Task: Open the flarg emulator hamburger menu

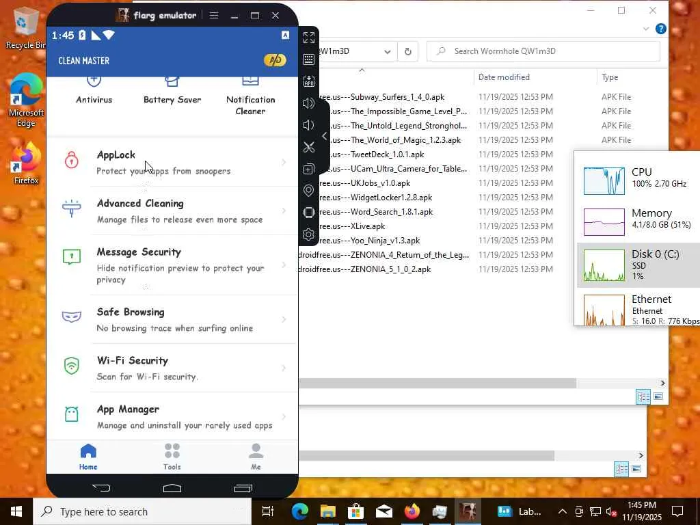Action: click(x=214, y=16)
